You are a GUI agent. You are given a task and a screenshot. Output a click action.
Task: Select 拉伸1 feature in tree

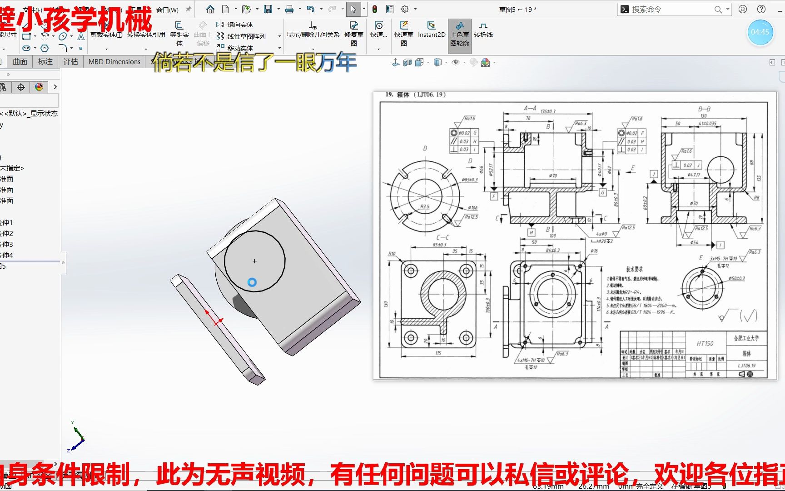(x=7, y=222)
